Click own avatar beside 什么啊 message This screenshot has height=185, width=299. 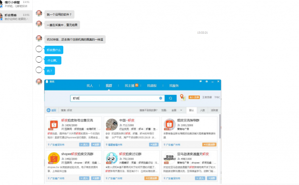39,59
